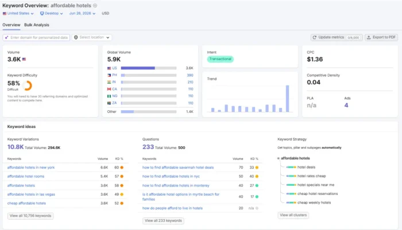Click Volume column header in Keyword Variations
This screenshot has width=402, height=230.
(103, 159)
